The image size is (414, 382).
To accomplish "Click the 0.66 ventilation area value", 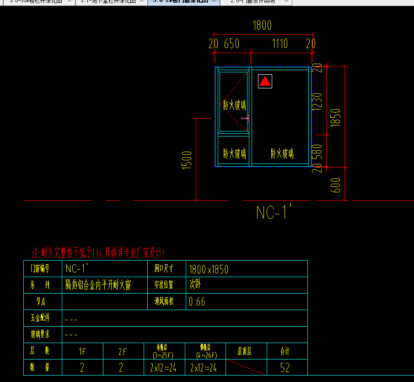I will [197, 302].
